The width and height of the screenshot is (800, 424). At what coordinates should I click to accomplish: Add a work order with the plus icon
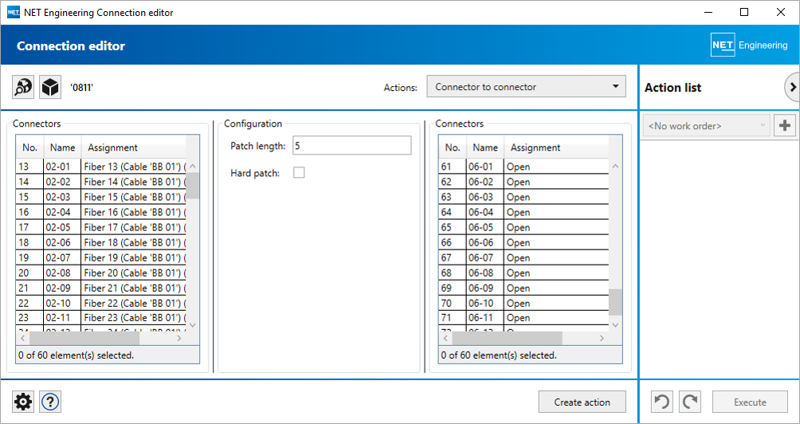coord(785,125)
